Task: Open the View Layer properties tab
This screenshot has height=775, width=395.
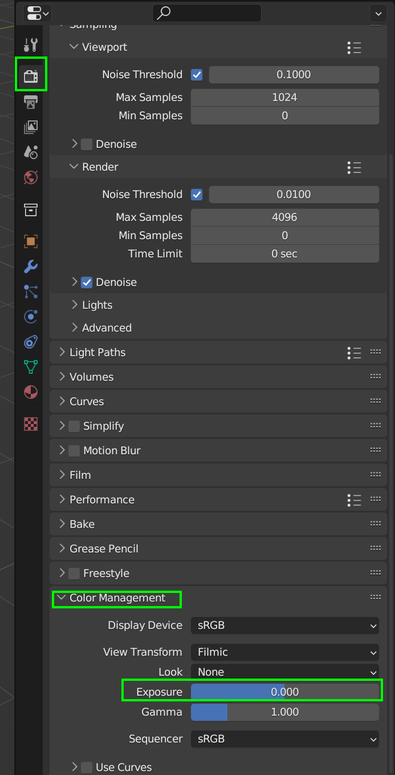Action: click(x=31, y=127)
